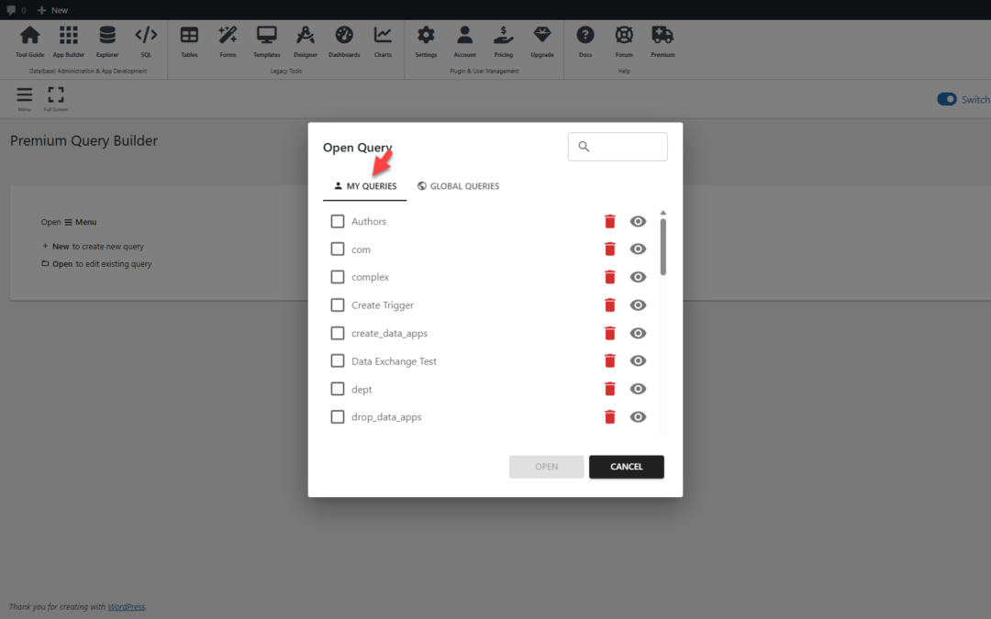The height and width of the screenshot is (619, 991).
Task: Select the 'Data Exchange Test' query name
Action: (394, 360)
